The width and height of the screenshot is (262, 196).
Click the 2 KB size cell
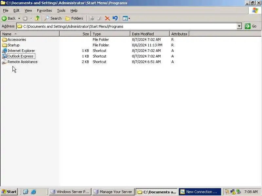(85, 62)
